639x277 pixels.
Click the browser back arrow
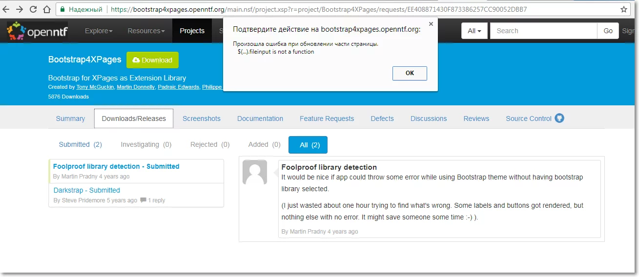click(x=7, y=9)
